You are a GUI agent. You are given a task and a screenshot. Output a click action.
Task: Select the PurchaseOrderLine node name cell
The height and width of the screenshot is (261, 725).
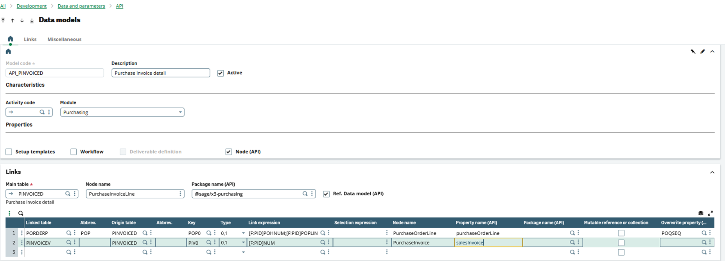click(423, 233)
